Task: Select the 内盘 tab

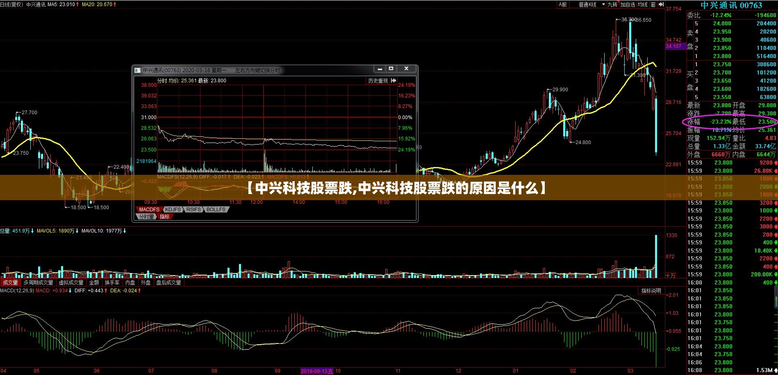Action: click(130, 282)
